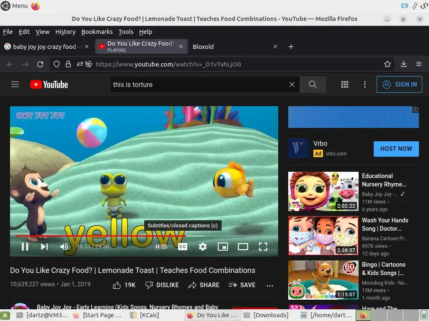Enter fullscreen mode
This screenshot has width=429, height=321.
[263, 247]
